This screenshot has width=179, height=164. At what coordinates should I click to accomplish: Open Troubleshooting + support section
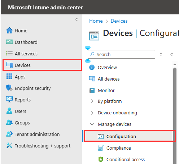[x=42, y=146]
